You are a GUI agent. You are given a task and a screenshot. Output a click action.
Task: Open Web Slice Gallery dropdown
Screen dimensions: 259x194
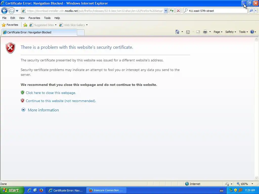pos(74,25)
